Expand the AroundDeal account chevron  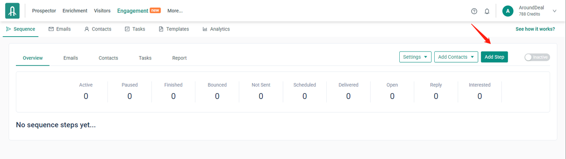click(555, 11)
